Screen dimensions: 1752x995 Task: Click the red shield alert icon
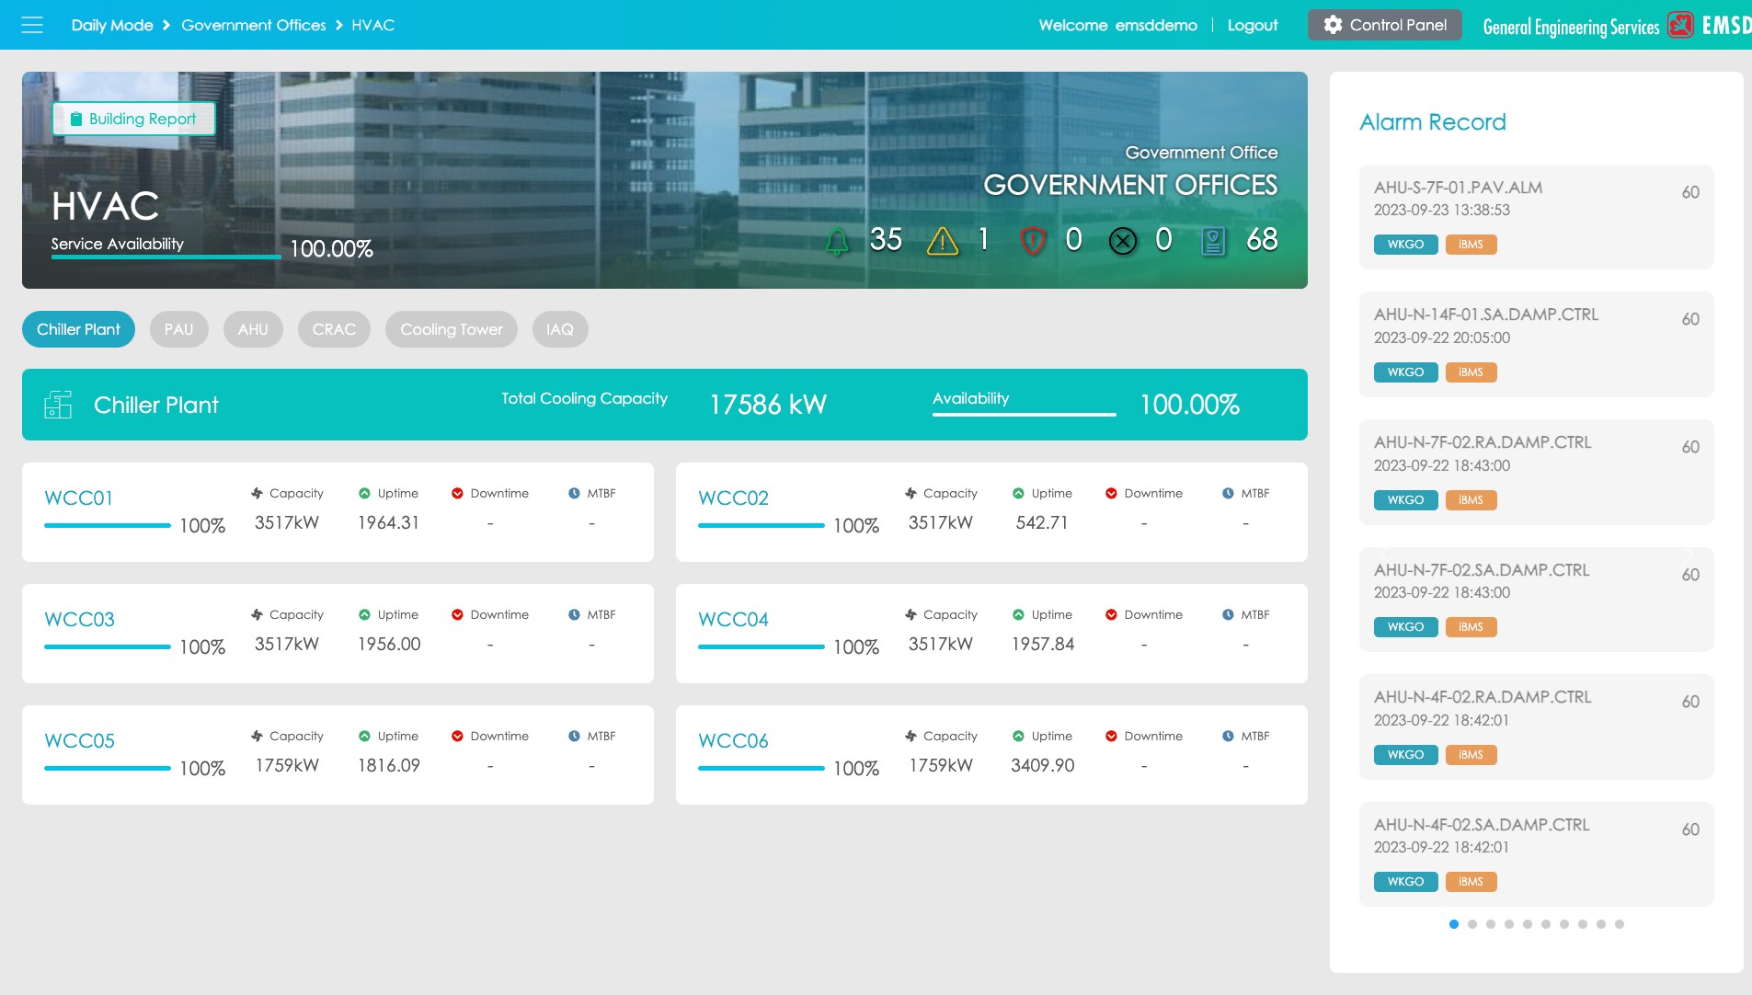coord(1033,241)
